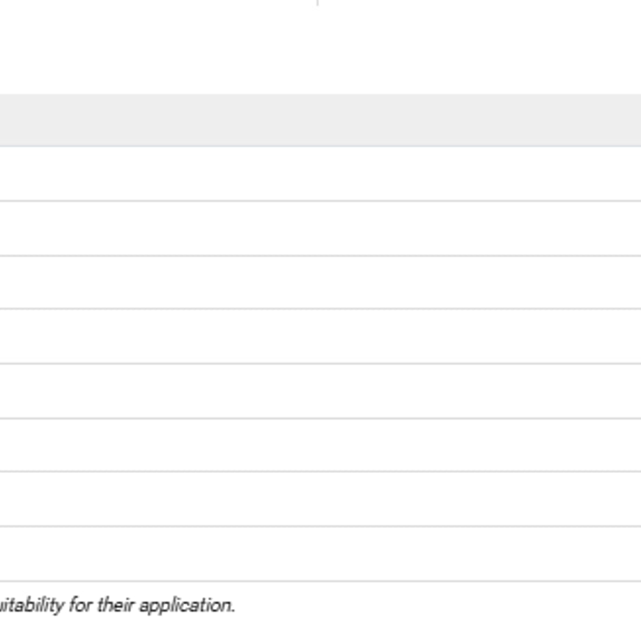
Task: Select the last empty table row
Action: click(x=320, y=553)
